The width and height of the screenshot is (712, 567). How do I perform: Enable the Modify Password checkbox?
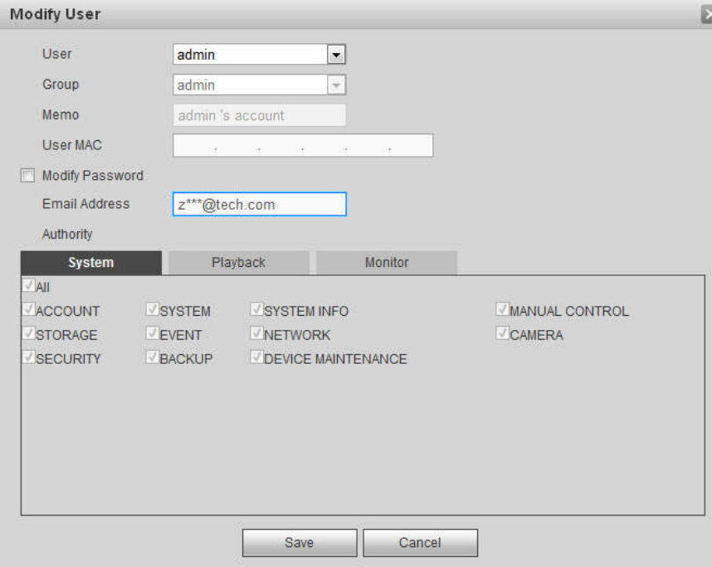pos(27,175)
